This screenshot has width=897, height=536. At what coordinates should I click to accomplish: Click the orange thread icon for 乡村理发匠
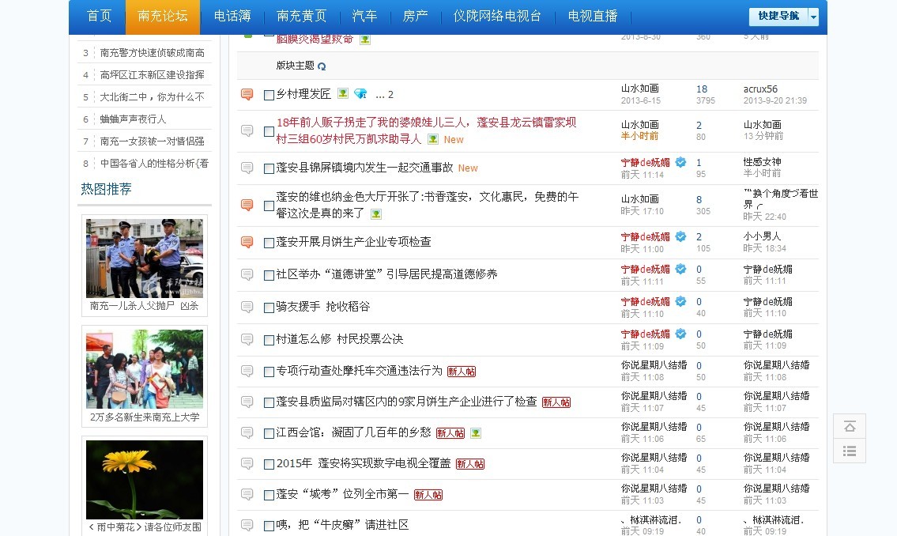coord(247,95)
